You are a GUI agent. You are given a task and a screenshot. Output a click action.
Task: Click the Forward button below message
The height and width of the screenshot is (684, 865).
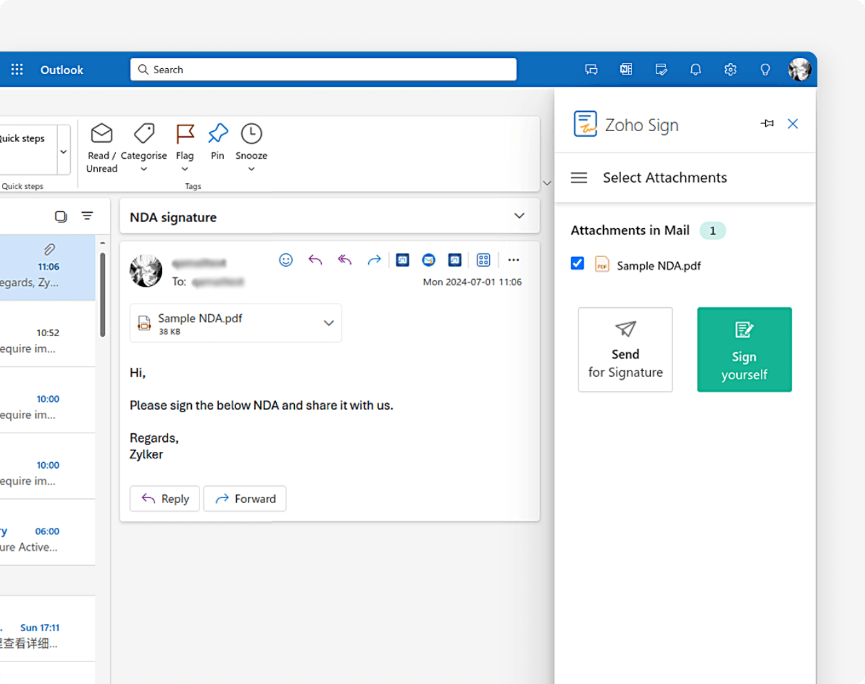(x=245, y=499)
